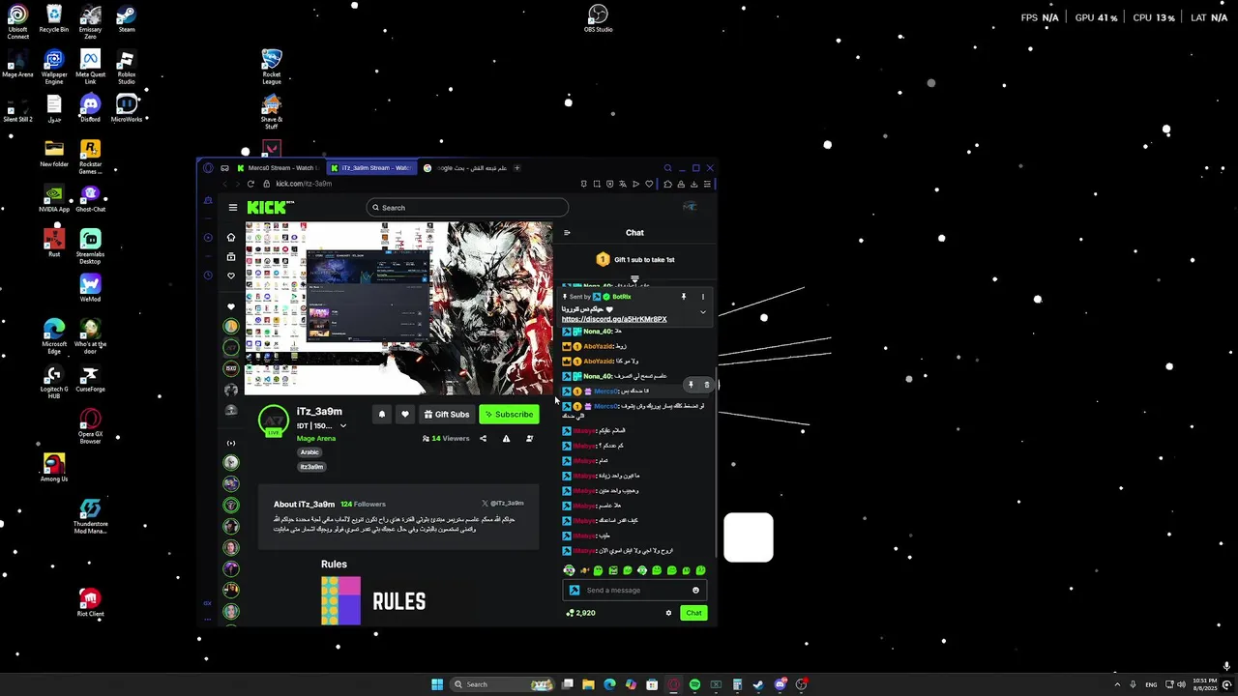Open the @iTz_3a9m X profile link

point(503,504)
